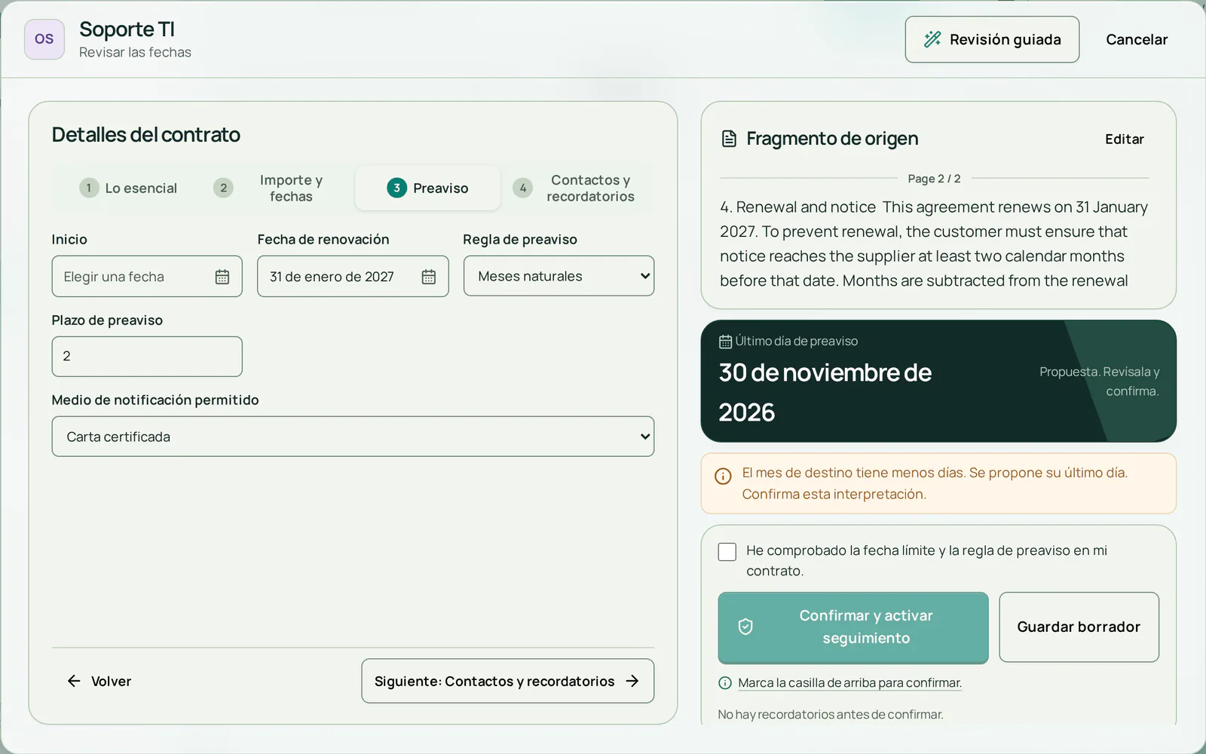Open calendar picker in Inicio field
Image resolution: width=1206 pixels, height=754 pixels.
pyautogui.click(x=222, y=277)
